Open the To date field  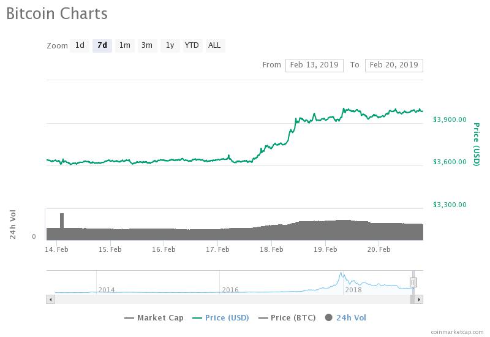pos(394,65)
